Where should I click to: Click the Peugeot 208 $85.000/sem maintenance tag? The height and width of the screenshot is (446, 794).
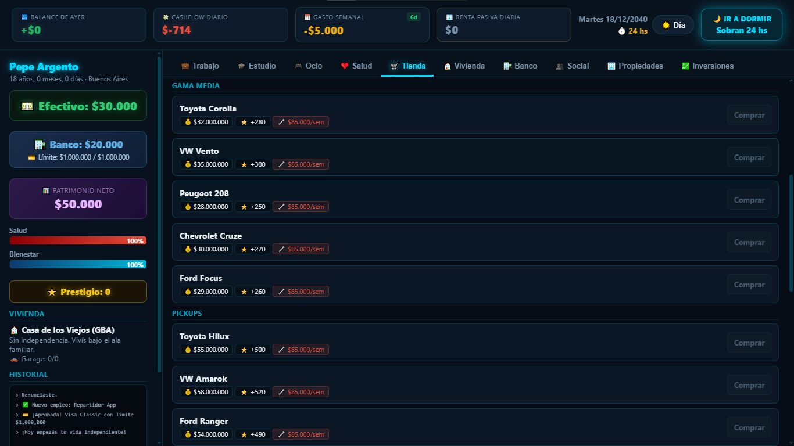tap(301, 207)
